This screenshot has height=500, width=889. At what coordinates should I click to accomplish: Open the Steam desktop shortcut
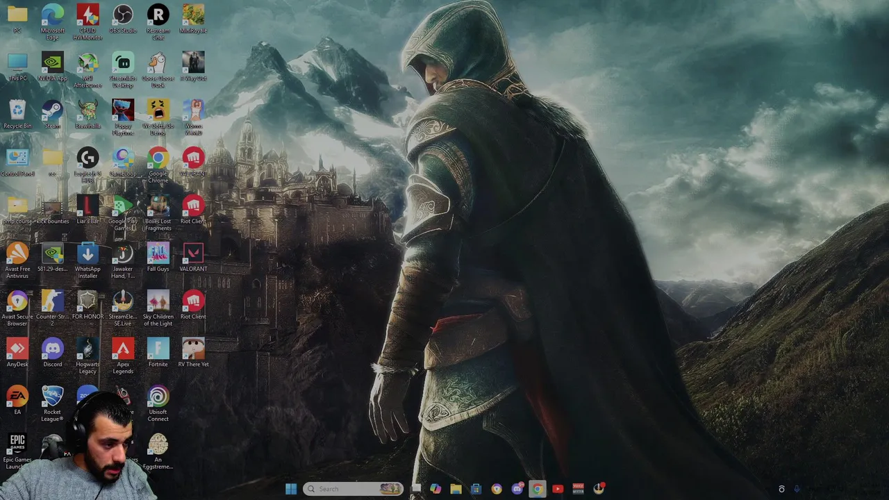52,114
